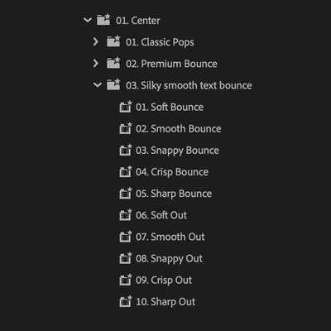Click the Silky smooth text bounce bin icon
The width and height of the screenshot is (331, 331).
113,84
